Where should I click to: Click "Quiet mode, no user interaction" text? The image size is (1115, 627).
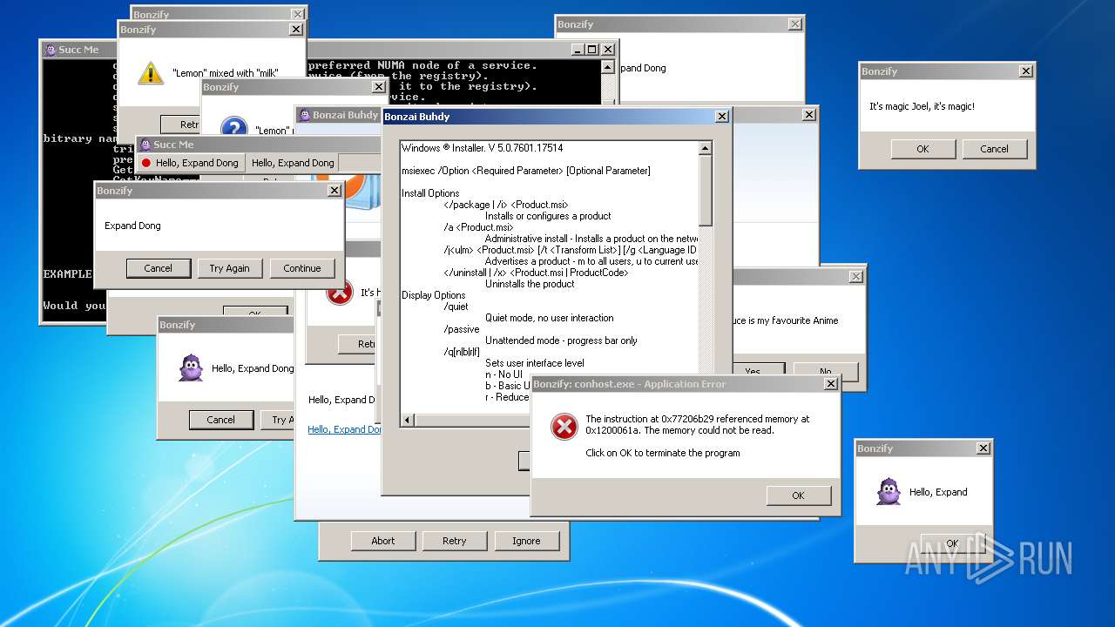(x=550, y=318)
